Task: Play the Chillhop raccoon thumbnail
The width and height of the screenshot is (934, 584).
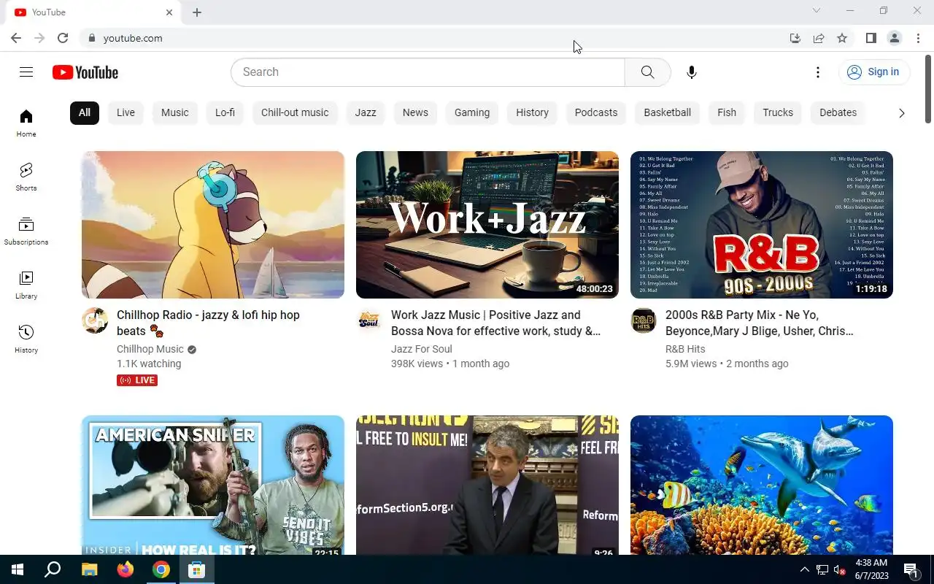Action: coord(213,225)
